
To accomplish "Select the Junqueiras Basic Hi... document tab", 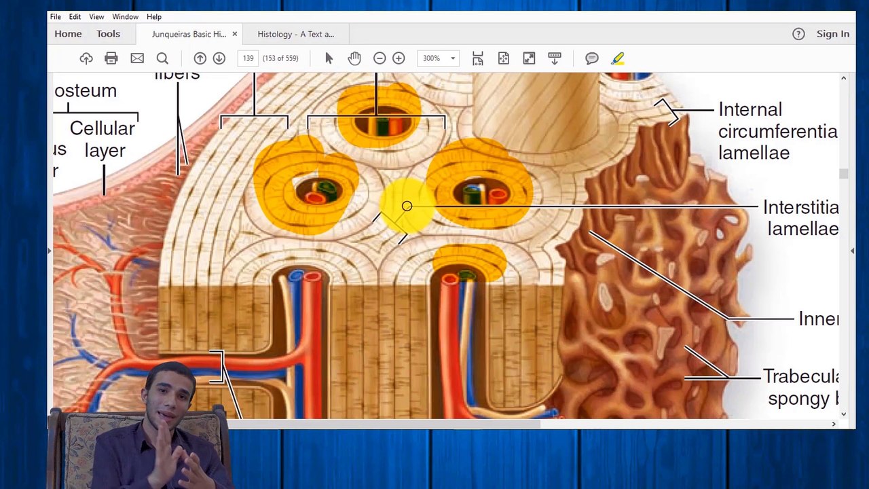I will click(189, 34).
